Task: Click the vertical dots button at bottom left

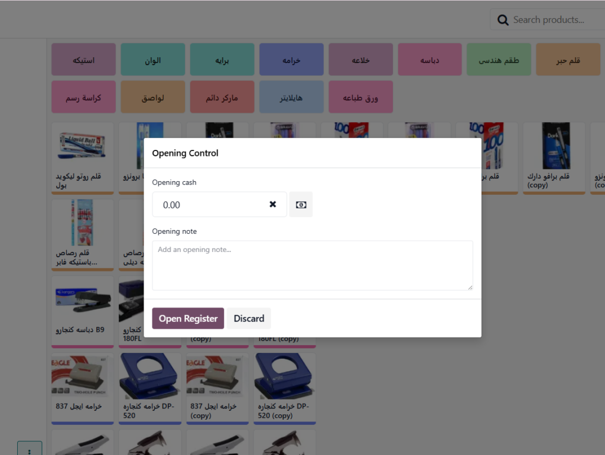Action: click(30, 449)
